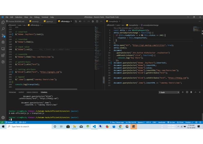Kill the terminal with trash icon
The height and width of the screenshot is (144, 203).
click(x=191, y=92)
